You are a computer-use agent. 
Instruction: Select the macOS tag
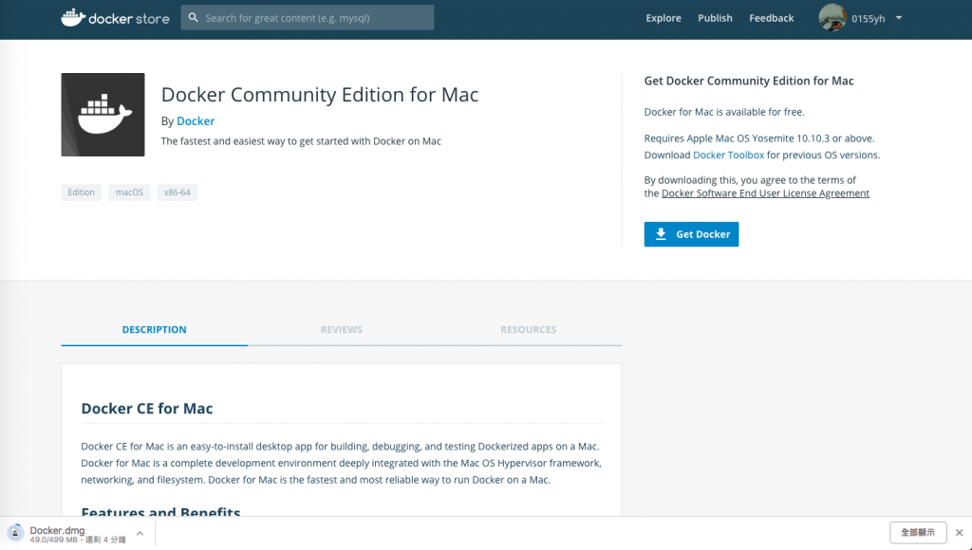tap(129, 192)
